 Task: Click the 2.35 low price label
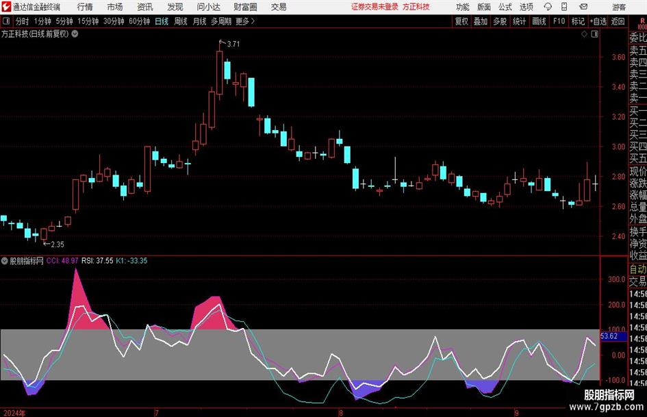(x=58, y=244)
